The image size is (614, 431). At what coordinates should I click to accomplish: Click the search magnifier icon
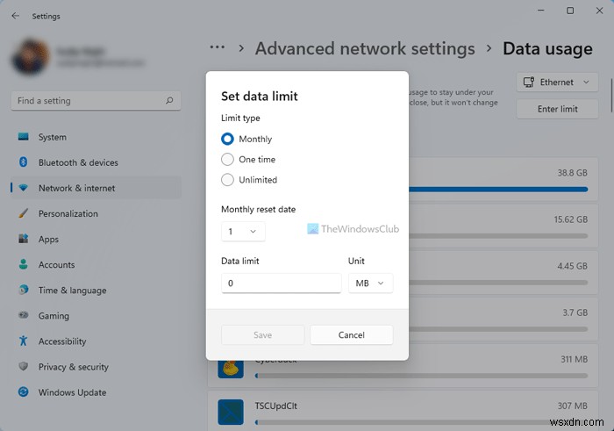[169, 101]
